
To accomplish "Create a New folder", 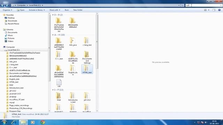I will click(78, 10).
